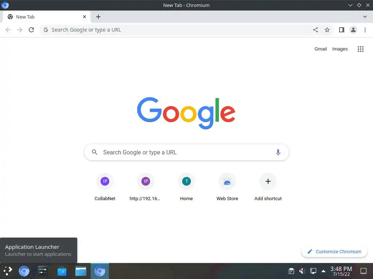
Task: Open the Images link
Action: [340, 49]
